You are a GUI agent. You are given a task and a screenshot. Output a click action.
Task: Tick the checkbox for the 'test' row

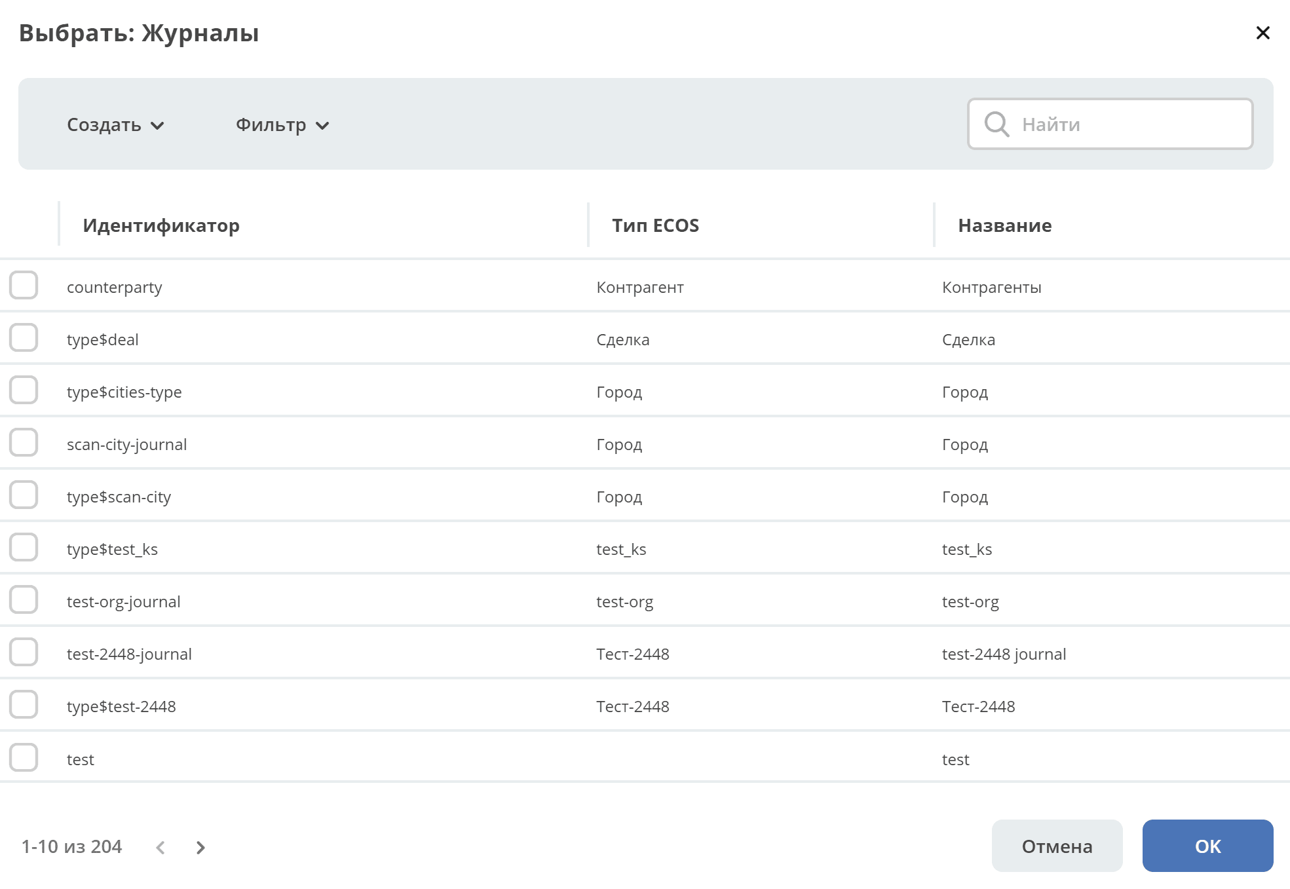tap(24, 758)
